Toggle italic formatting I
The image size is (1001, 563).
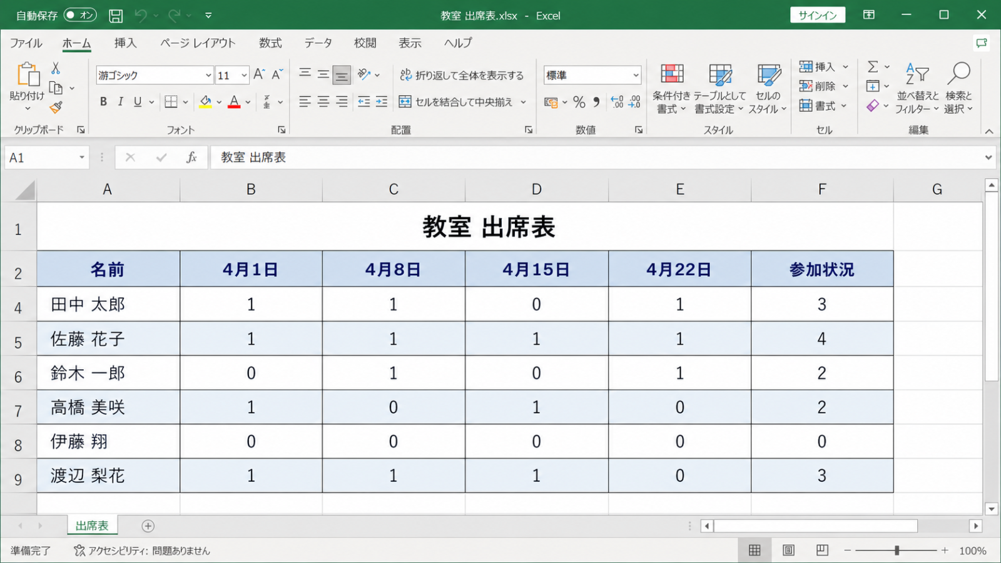120,101
